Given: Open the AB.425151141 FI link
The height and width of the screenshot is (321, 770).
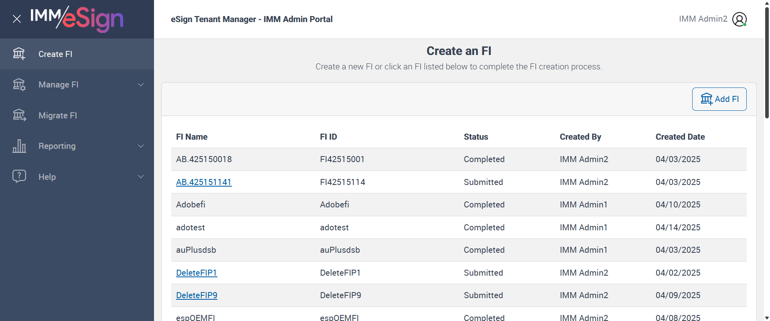Looking at the screenshot, I should pos(204,182).
